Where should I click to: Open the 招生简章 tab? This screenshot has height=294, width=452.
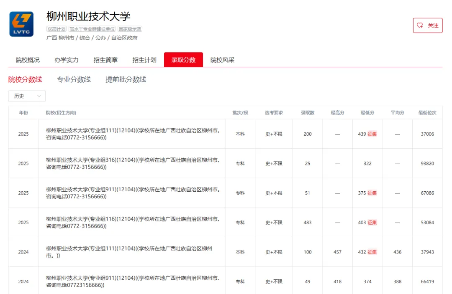click(x=105, y=60)
